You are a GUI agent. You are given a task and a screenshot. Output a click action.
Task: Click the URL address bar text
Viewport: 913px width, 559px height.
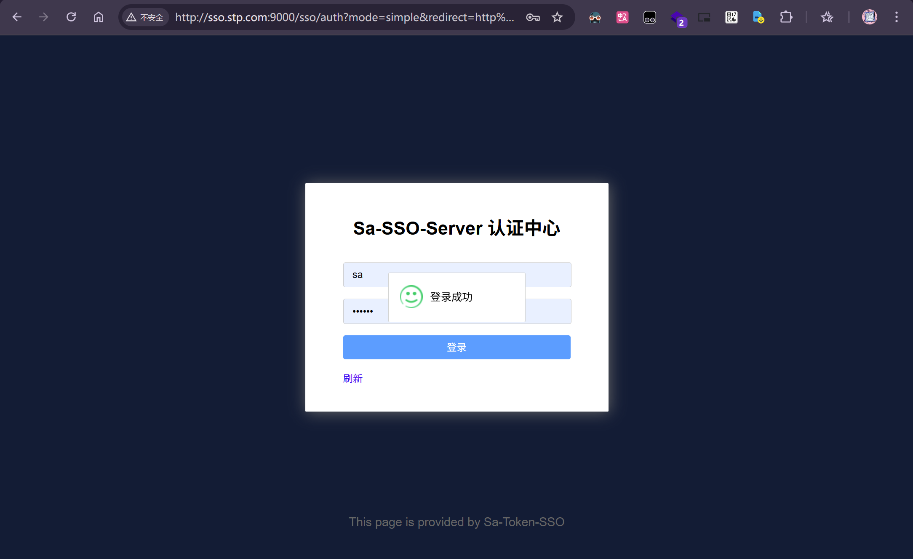[344, 17]
